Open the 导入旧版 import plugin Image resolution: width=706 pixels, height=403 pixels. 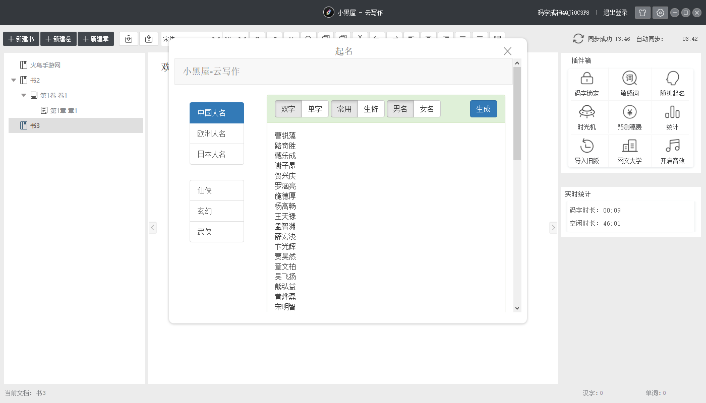point(587,151)
